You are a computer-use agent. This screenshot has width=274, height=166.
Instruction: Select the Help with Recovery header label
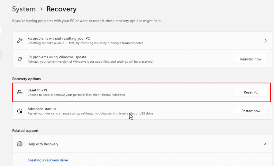coord(43,144)
